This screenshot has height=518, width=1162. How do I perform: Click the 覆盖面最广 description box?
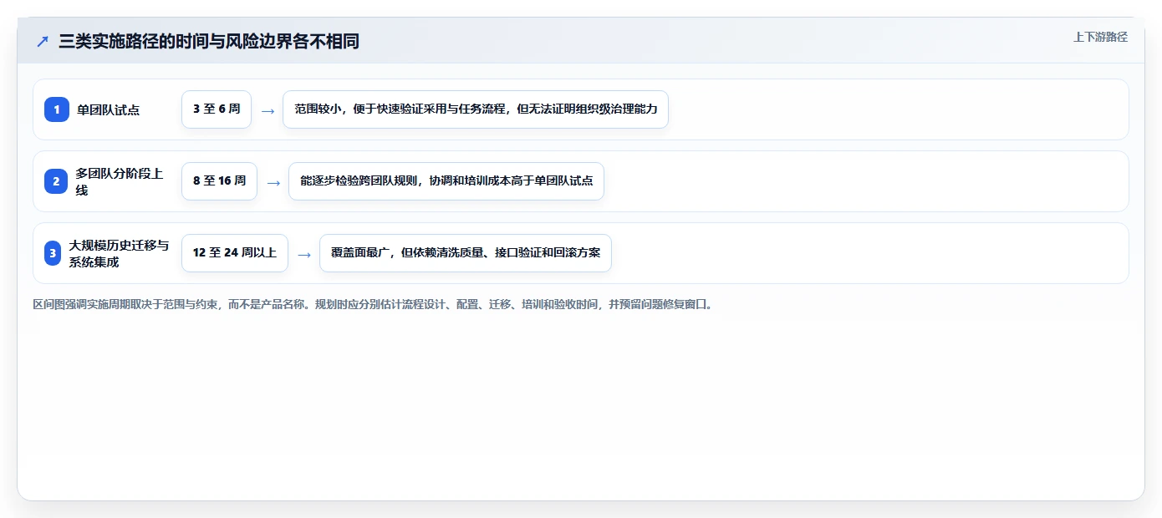466,253
